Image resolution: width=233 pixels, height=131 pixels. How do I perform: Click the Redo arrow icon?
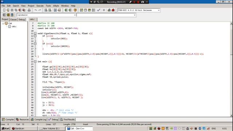tap(40, 10)
